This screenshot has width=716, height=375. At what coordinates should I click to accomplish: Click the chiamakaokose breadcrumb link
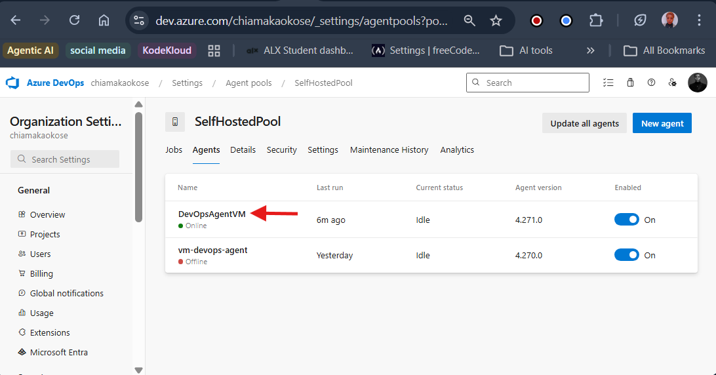point(119,83)
